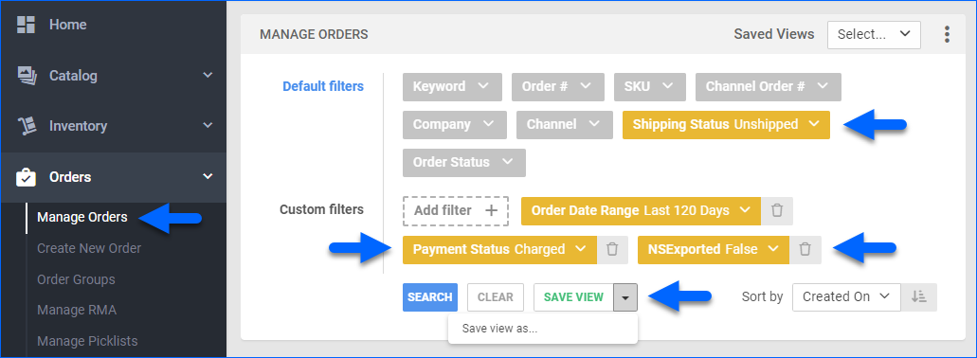The image size is (977, 358).
Task: Expand the Shipping Status Unshipped filter
Action: pyautogui.click(x=726, y=124)
